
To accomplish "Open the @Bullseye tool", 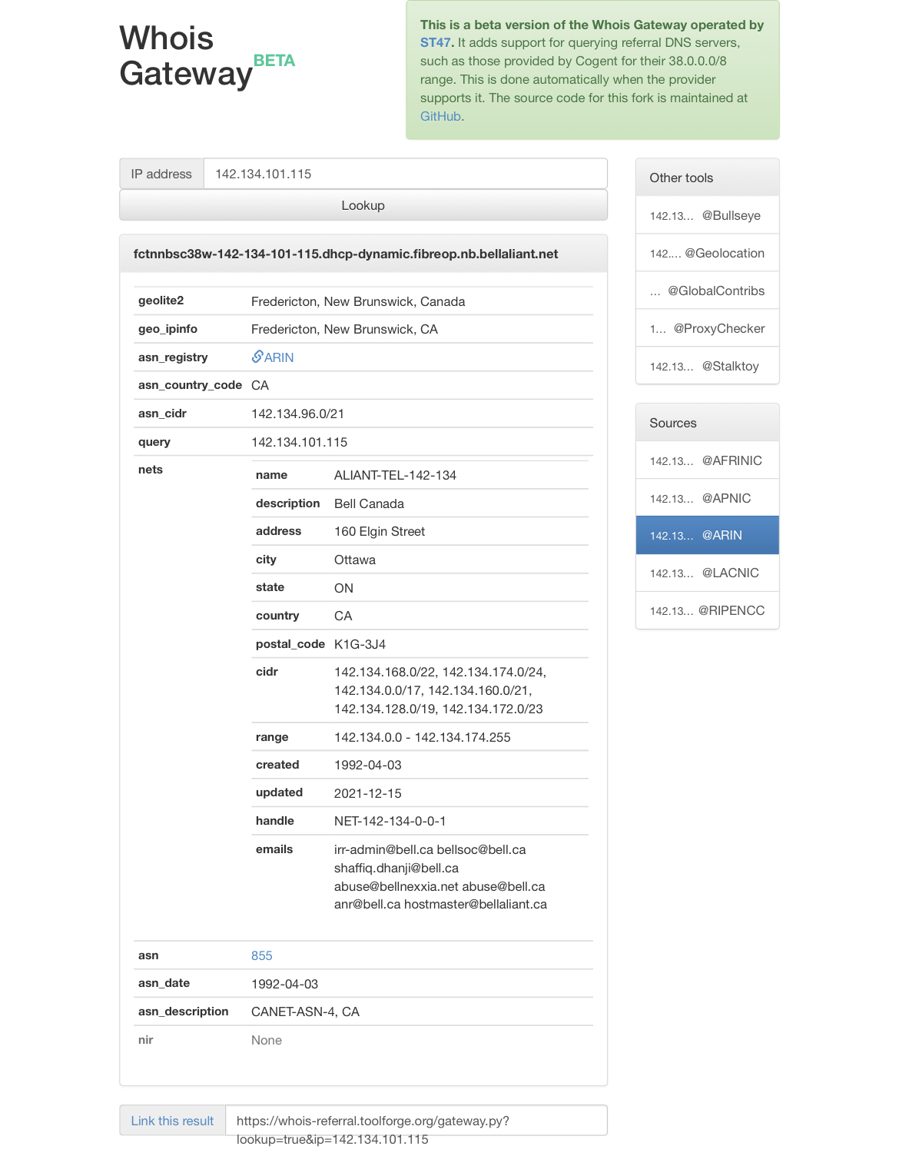I will click(708, 215).
